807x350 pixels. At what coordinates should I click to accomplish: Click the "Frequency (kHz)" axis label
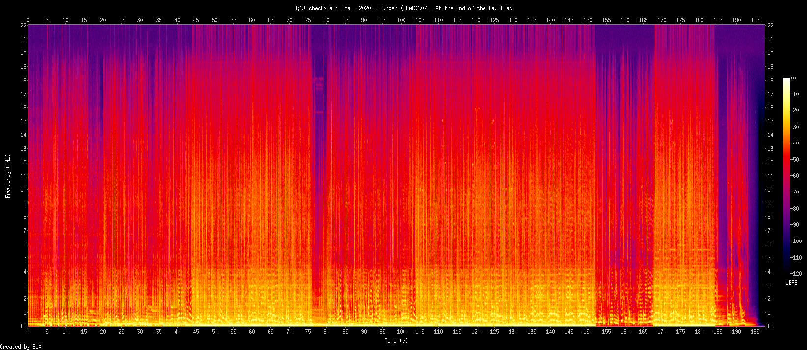click(8, 176)
